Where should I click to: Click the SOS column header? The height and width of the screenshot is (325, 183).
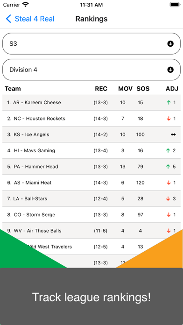tap(143, 89)
